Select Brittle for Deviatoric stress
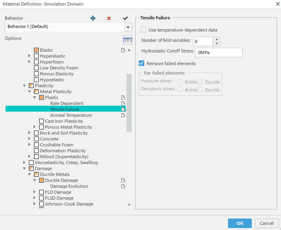The width and height of the screenshot is (281, 230). [x=180, y=90]
